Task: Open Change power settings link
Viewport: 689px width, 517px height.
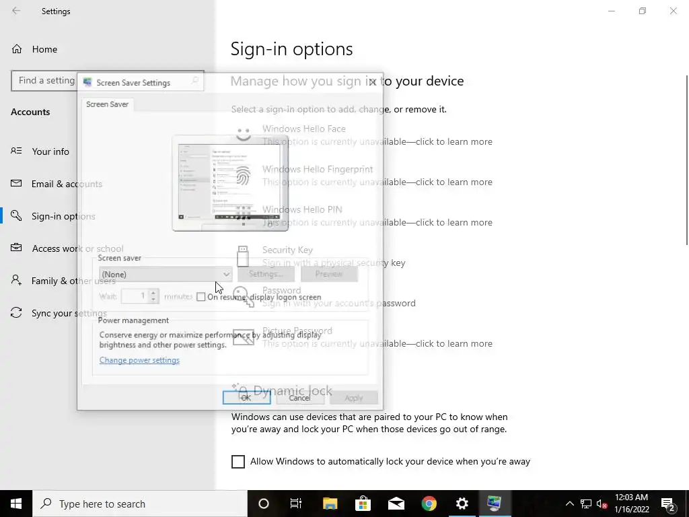Action: (x=139, y=360)
